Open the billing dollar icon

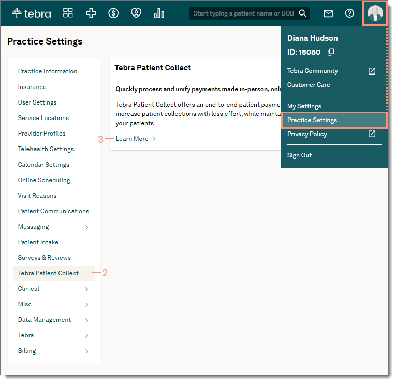click(x=113, y=13)
